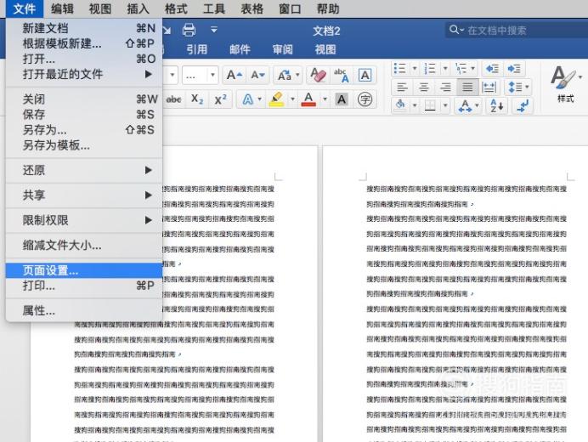Toggle strikethrough abc formatting
The image size is (588, 442).
(173, 99)
